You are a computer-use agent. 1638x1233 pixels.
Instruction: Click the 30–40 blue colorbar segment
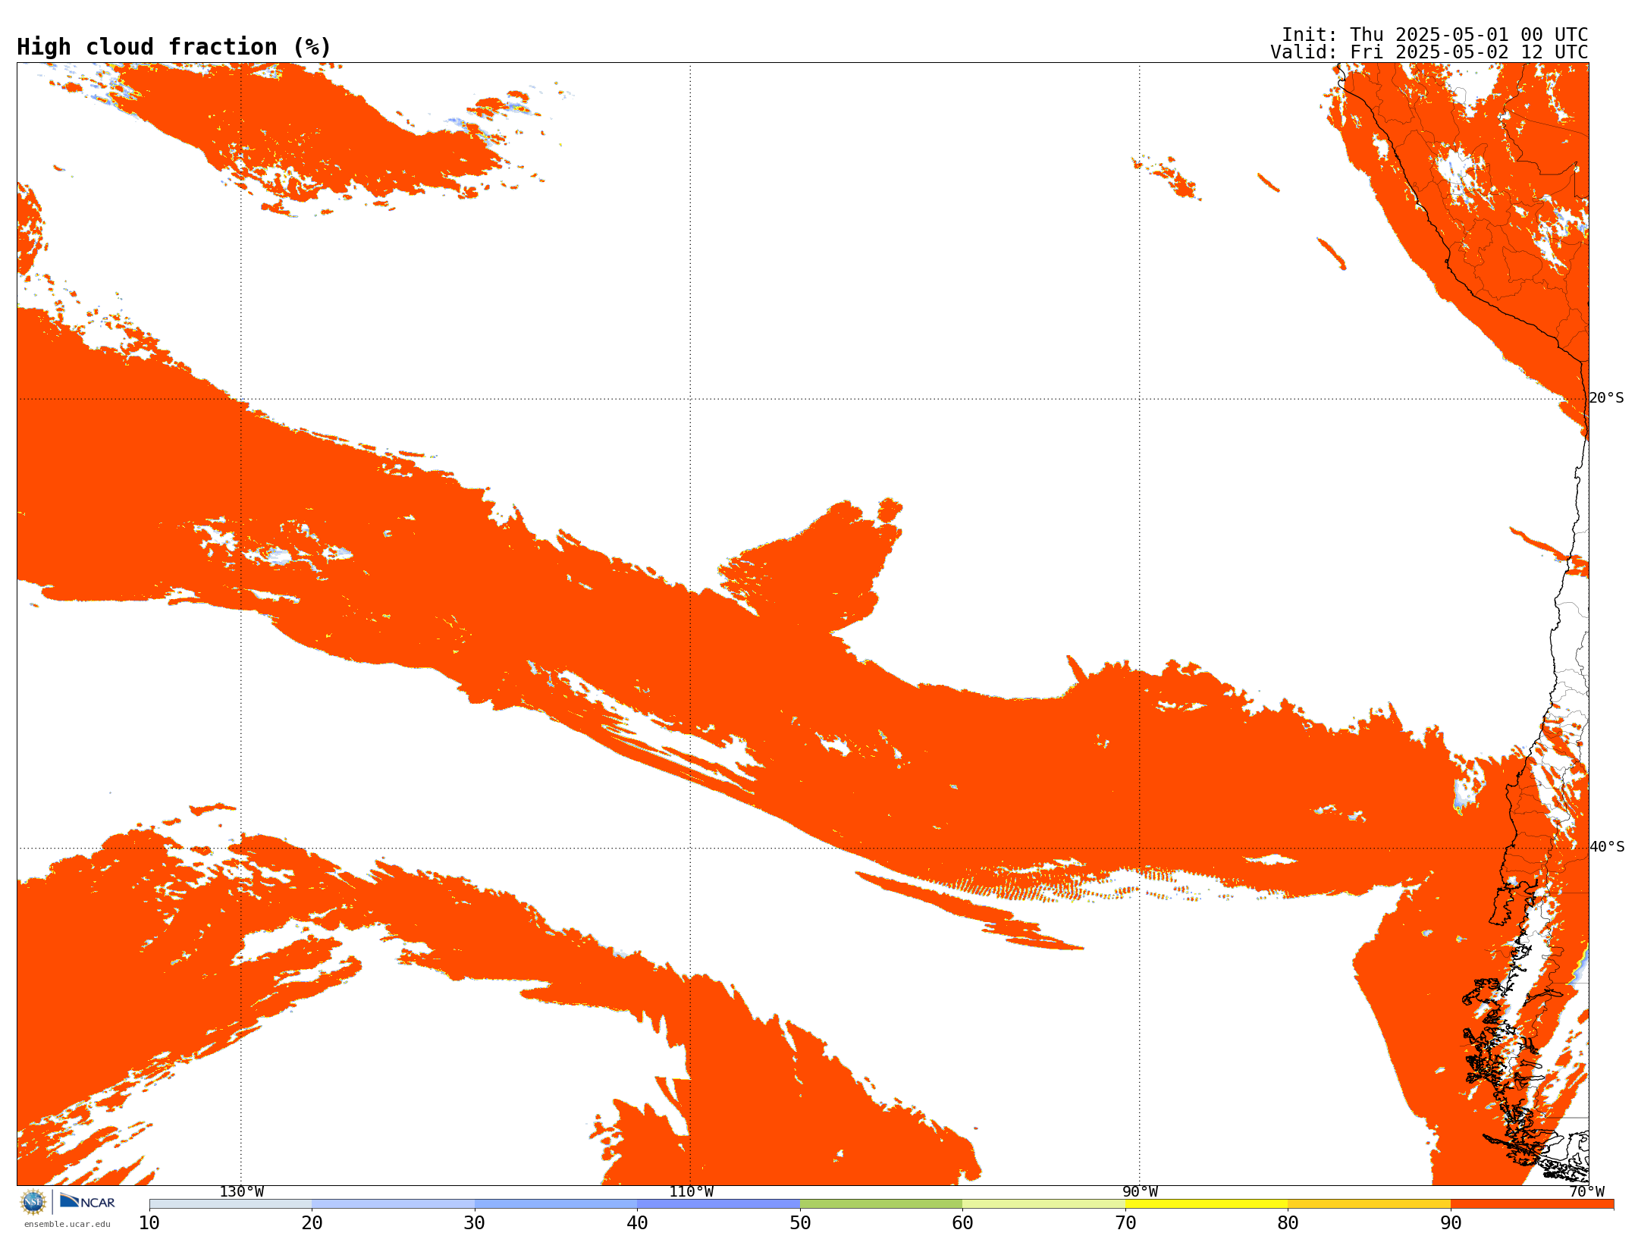556,1204
